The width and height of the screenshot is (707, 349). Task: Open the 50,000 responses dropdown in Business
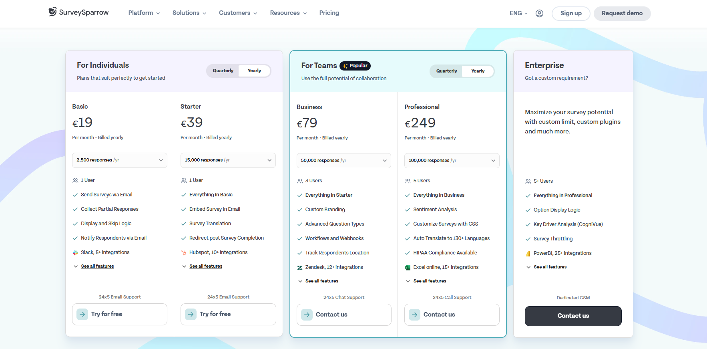(x=343, y=161)
